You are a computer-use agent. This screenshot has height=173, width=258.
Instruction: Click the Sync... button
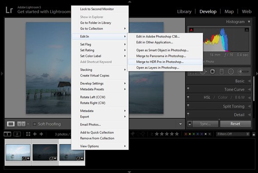pyautogui.click(x=206, y=124)
